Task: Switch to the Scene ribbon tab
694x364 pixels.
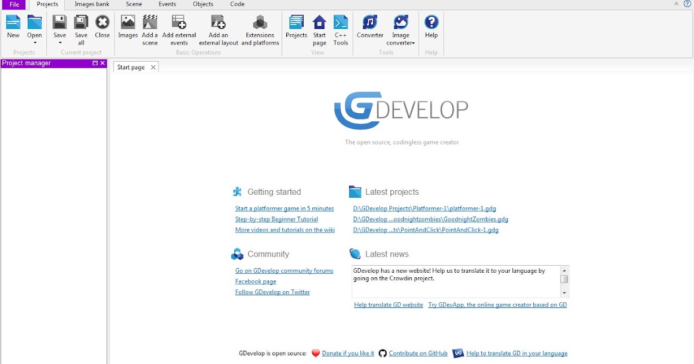Action: pos(134,4)
